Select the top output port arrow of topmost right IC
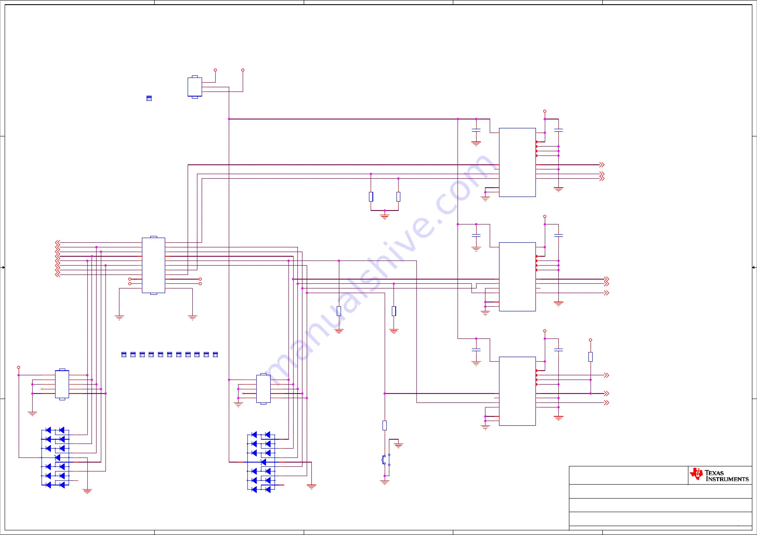The width and height of the screenshot is (757, 535). tap(602, 165)
